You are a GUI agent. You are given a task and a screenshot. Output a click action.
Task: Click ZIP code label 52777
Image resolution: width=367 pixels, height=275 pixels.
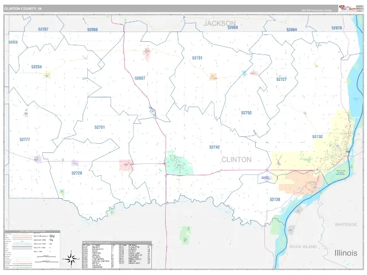click(25, 140)
